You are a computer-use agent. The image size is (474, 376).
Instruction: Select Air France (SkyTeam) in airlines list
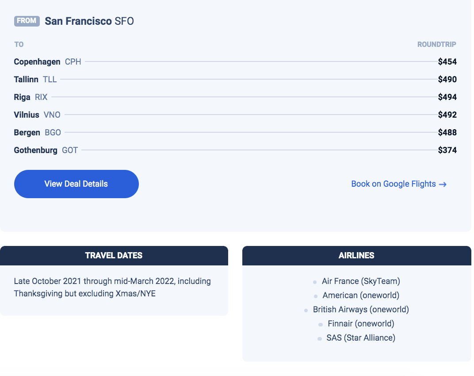361,281
